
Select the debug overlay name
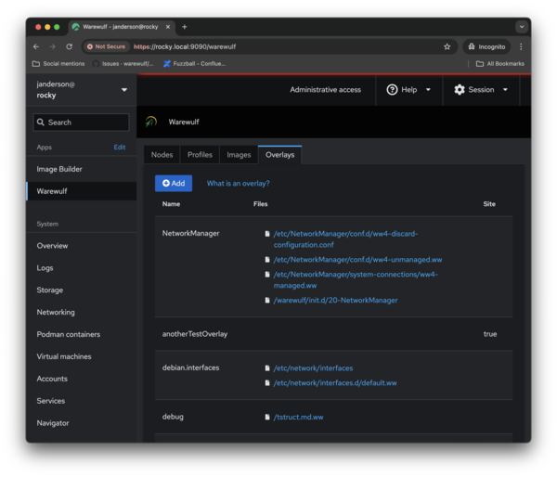point(173,417)
